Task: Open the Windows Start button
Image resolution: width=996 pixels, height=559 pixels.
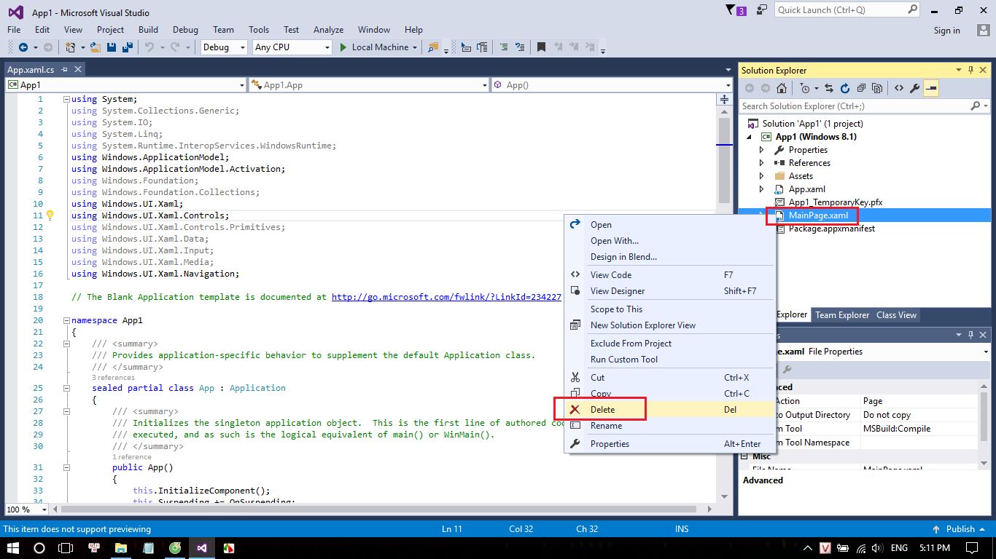Action: [x=12, y=548]
